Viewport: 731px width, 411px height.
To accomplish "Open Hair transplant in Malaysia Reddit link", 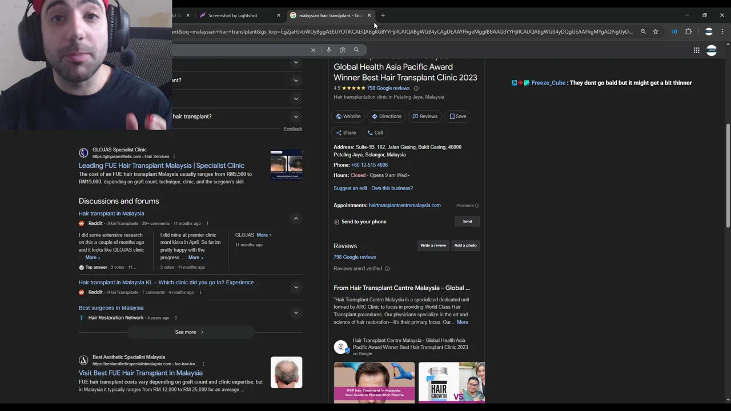I will pyautogui.click(x=111, y=213).
